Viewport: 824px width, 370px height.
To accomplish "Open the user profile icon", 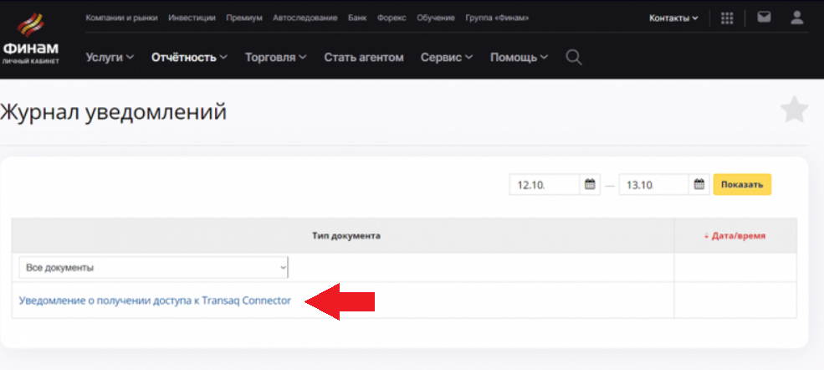I will [x=797, y=17].
